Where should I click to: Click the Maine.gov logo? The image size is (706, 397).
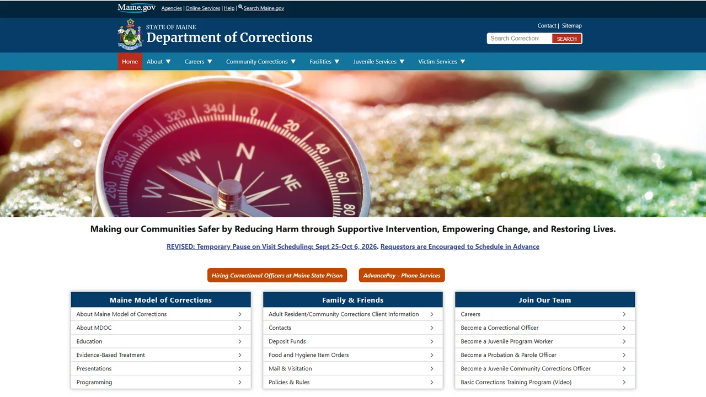pos(136,8)
